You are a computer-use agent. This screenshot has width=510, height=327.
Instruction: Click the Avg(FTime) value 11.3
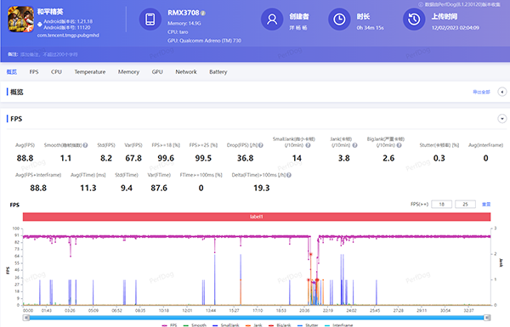pyautogui.click(x=88, y=189)
